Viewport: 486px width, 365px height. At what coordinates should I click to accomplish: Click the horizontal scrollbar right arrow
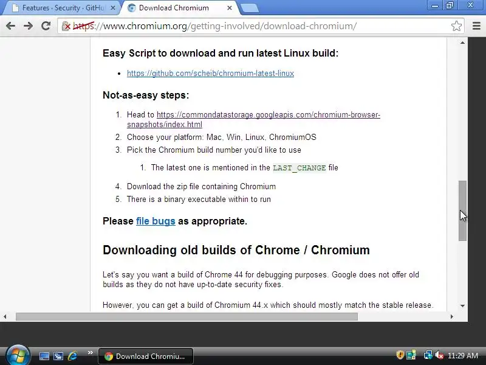click(452, 316)
